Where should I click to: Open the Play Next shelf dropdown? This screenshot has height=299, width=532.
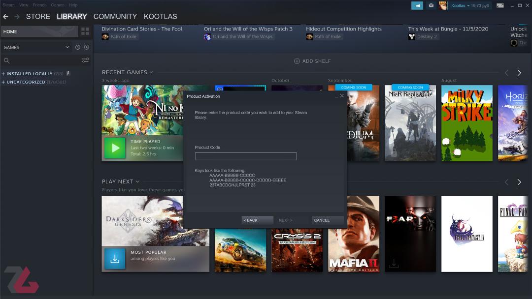click(x=137, y=181)
